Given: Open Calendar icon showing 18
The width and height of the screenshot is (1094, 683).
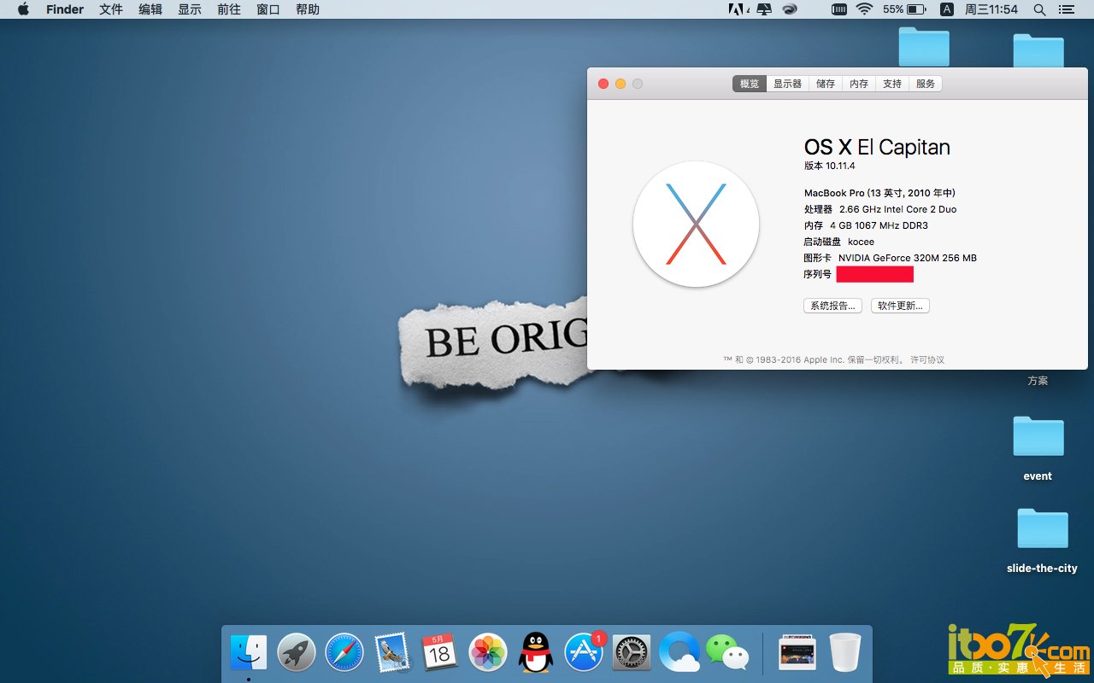Looking at the screenshot, I should click(440, 653).
